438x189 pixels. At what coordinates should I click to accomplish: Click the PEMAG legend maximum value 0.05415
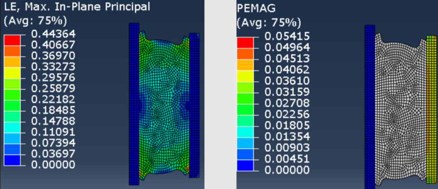(287, 36)
